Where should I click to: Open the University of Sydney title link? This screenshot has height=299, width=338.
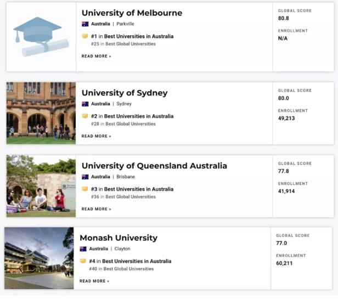point(125,93)
